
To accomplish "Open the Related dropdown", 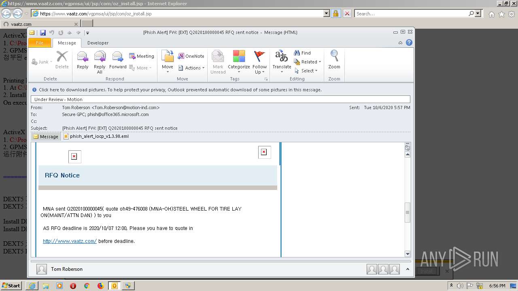I will [308, 62].
